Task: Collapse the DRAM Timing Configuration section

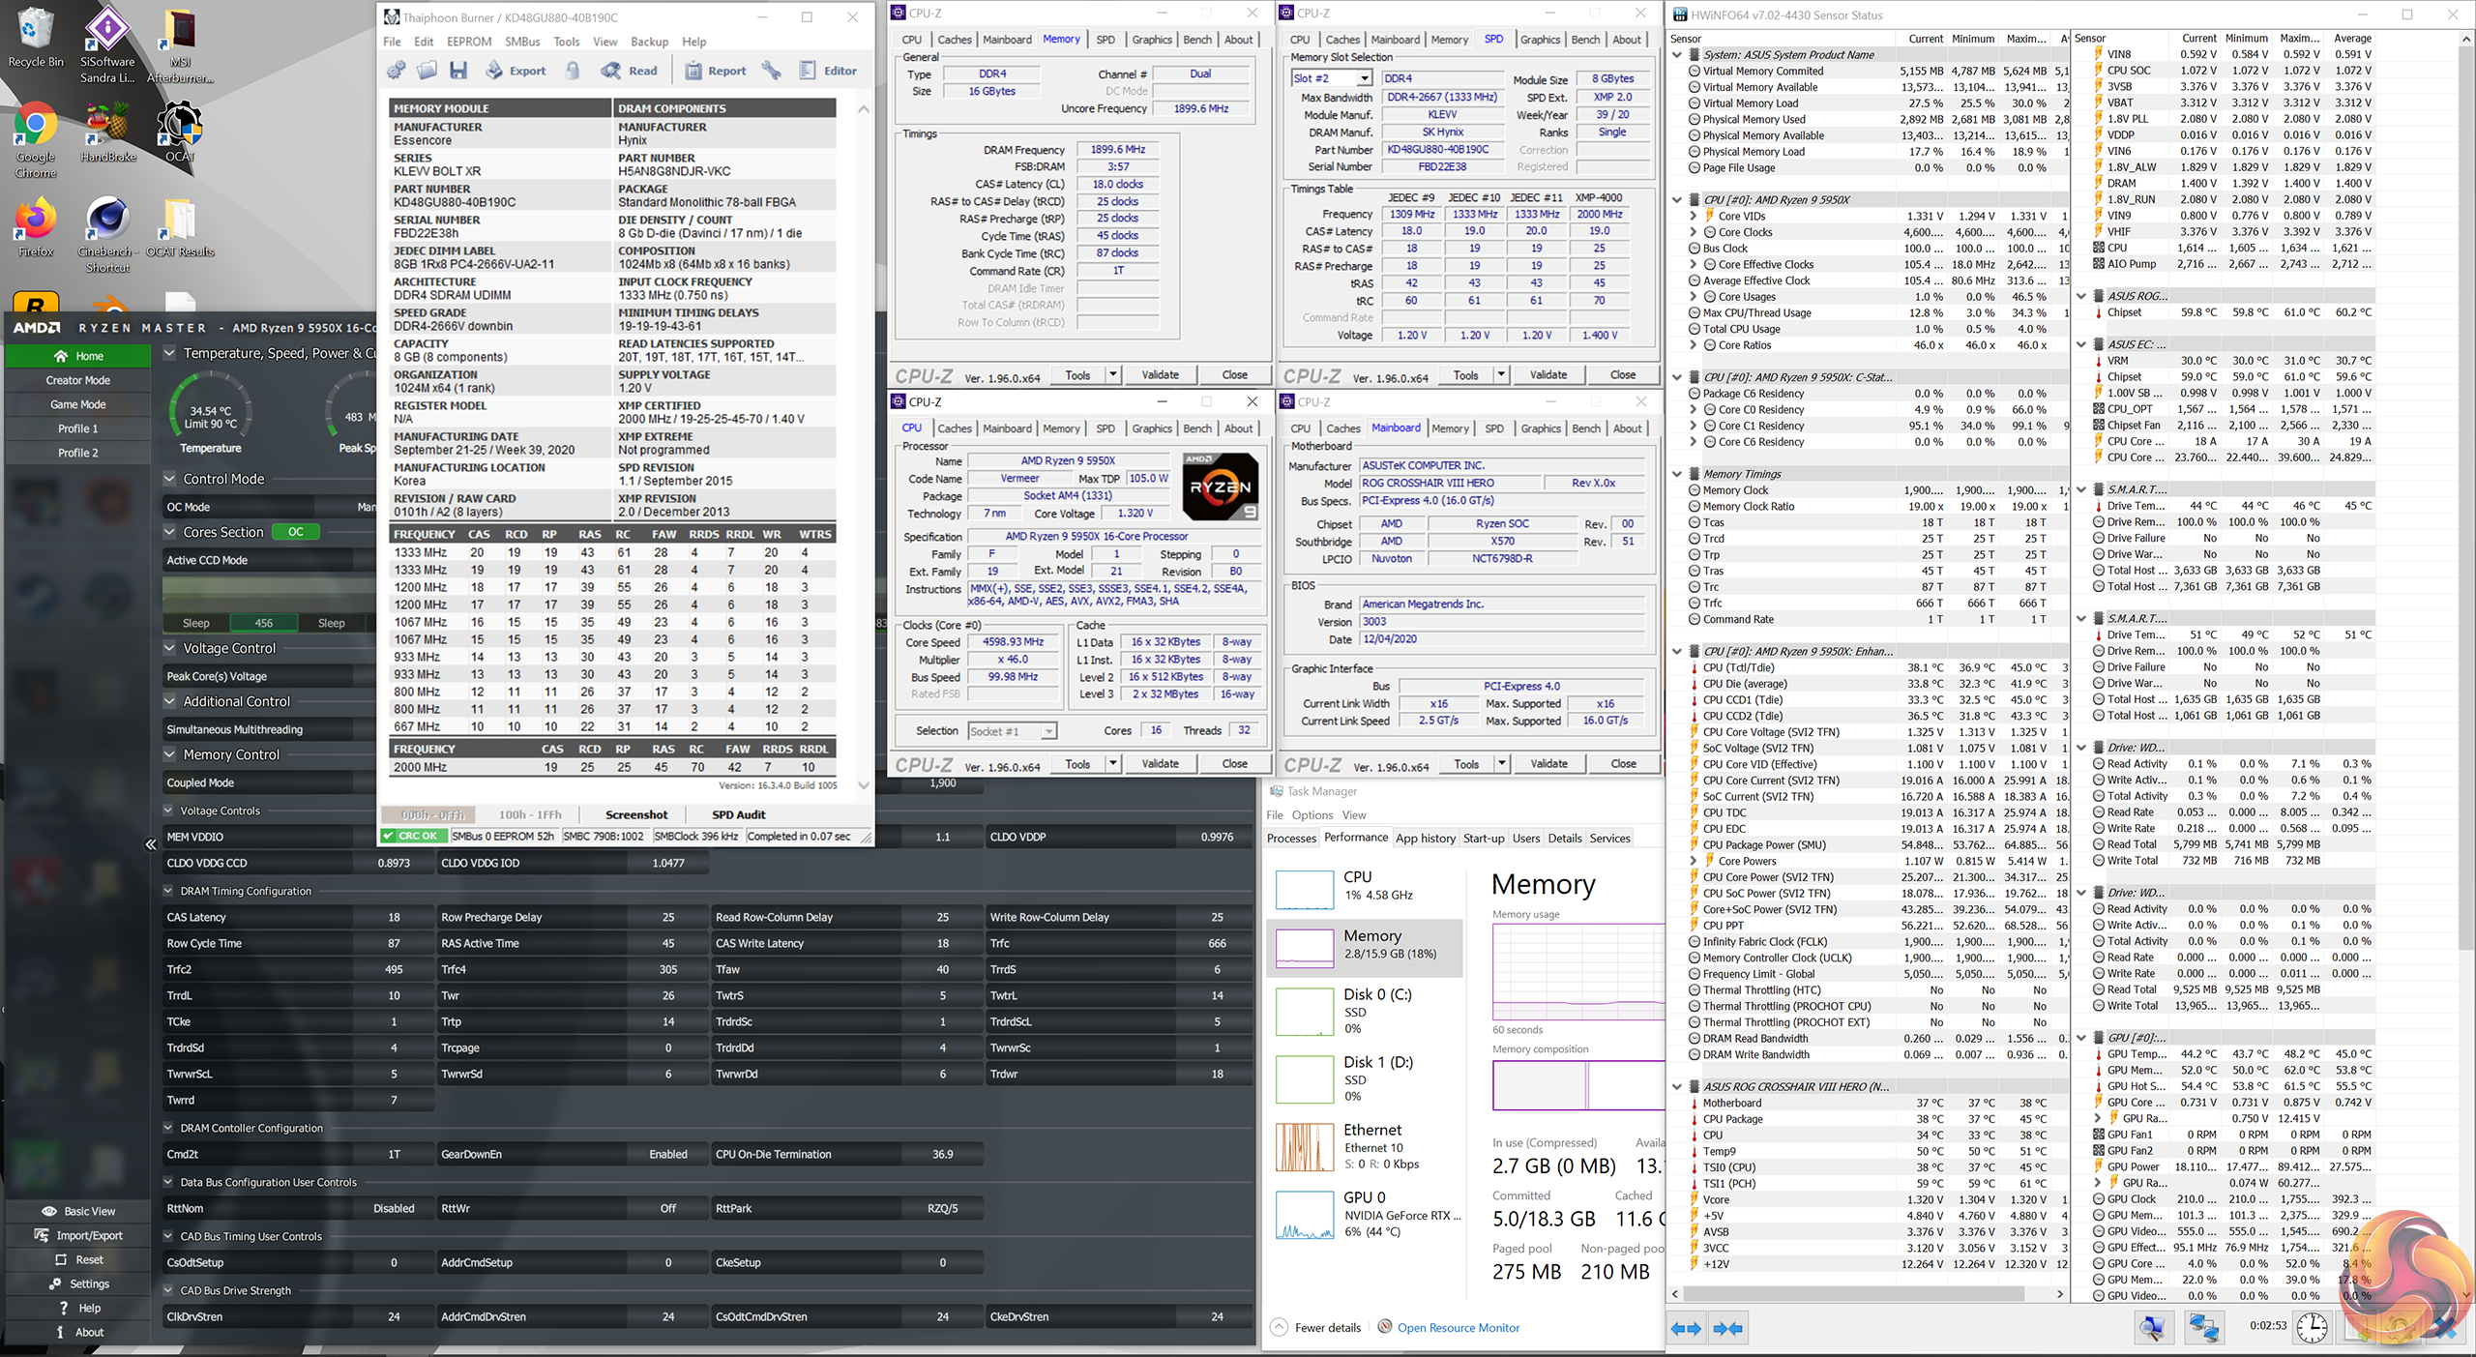Action: [x=168, y=891]
